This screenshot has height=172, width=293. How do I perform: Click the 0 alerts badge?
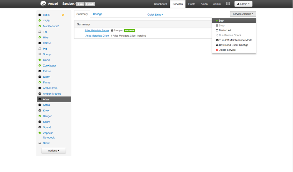pyautogui.click(x=90, y=4)
